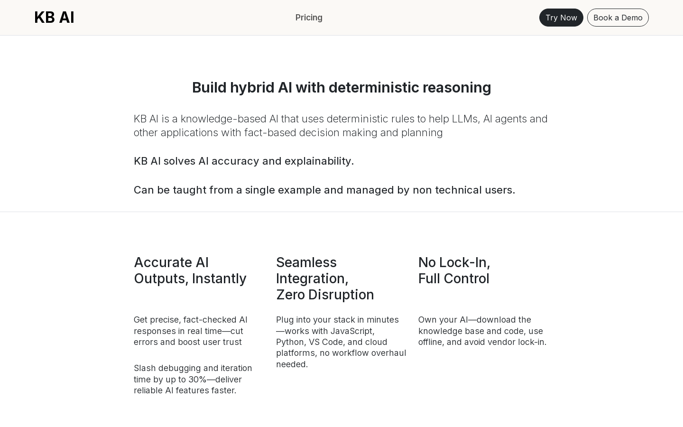Click the text about slashing debugging time by 30%

click(193, 379)
